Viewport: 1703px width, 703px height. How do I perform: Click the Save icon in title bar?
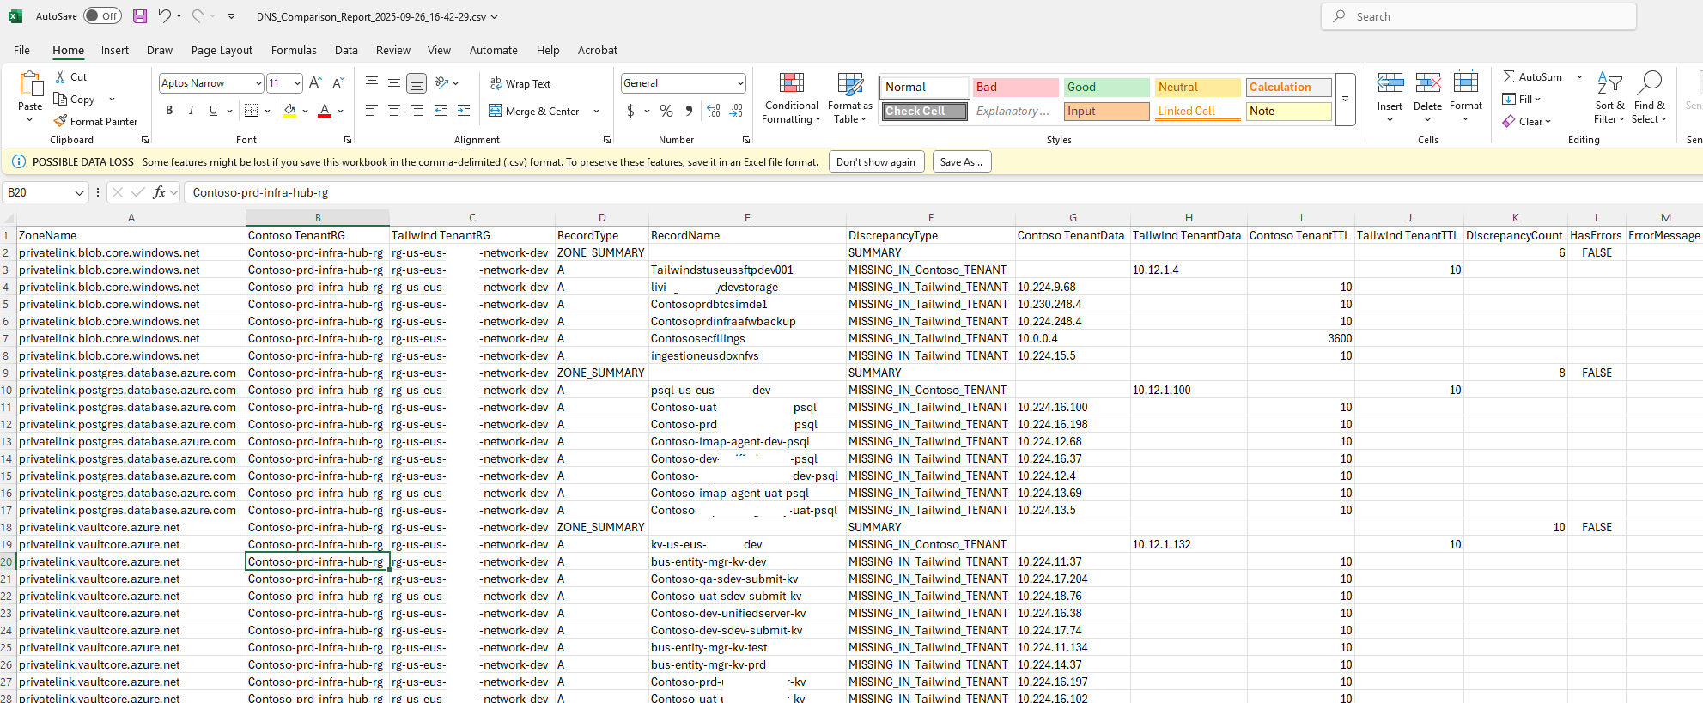tap(140, 16)
